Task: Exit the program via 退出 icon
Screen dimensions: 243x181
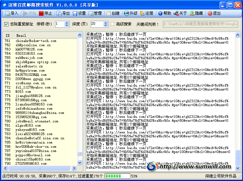Action: point(210,13)
